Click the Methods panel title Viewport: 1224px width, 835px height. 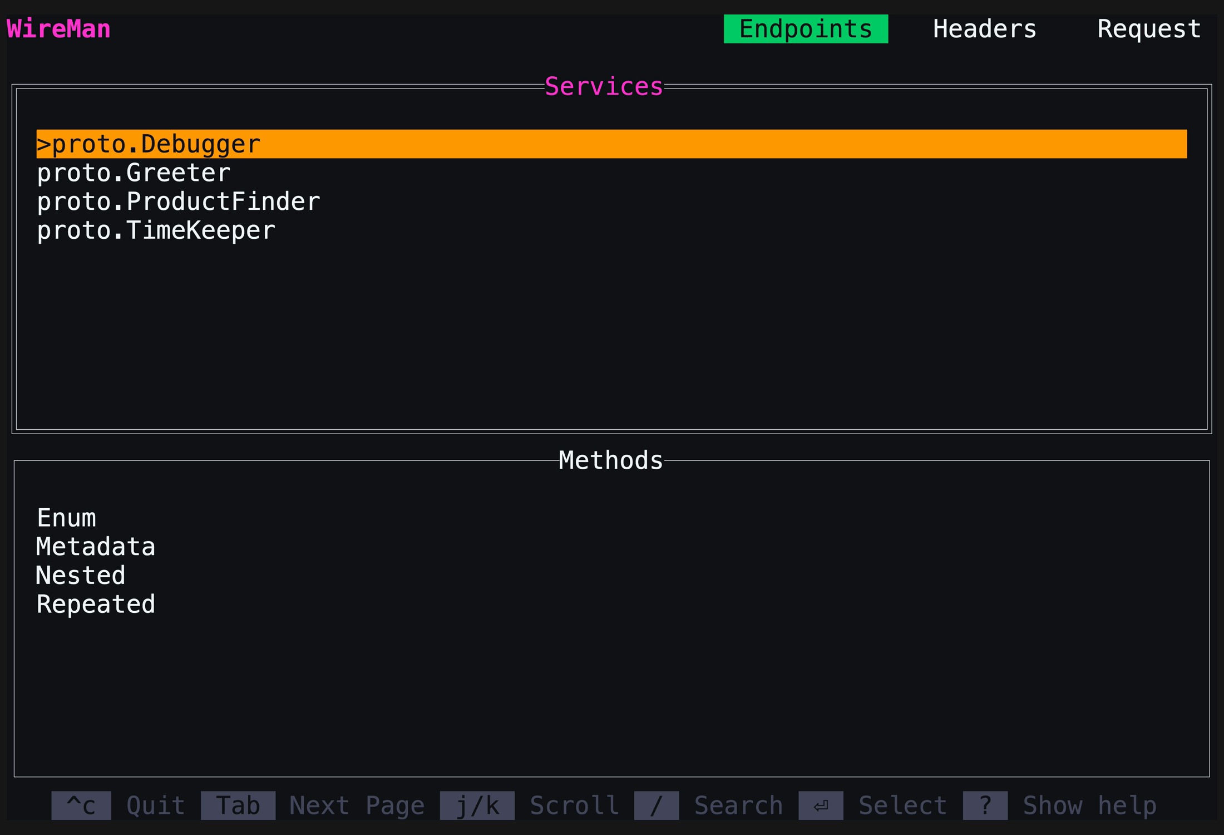[610, 460]
